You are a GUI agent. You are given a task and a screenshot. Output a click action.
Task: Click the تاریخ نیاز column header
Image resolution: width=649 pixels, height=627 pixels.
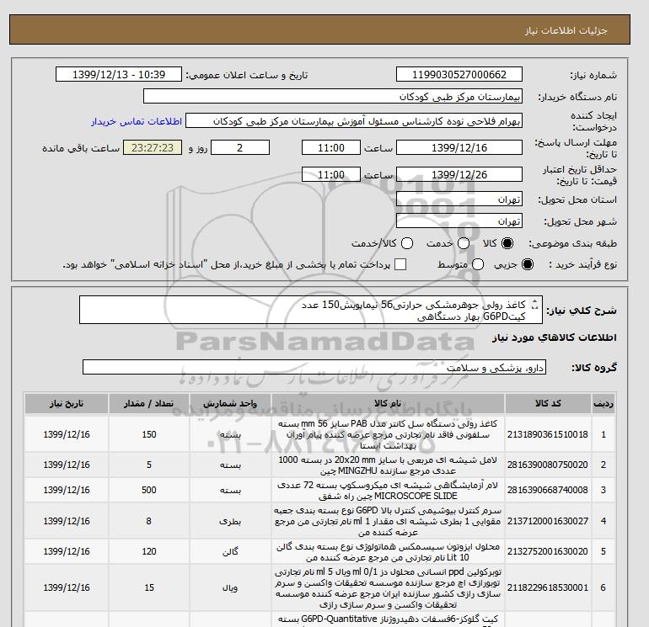(x=67, y=403)
